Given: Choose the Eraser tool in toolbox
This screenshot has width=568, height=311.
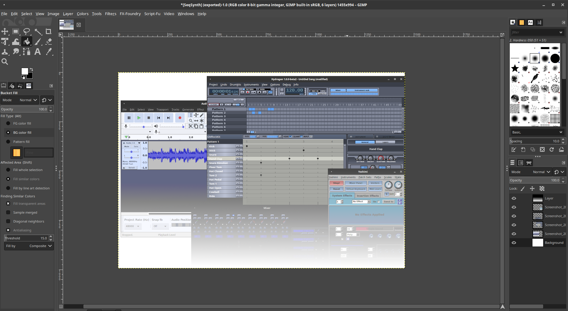Looking at the screenshot, I should pos(49,42).
